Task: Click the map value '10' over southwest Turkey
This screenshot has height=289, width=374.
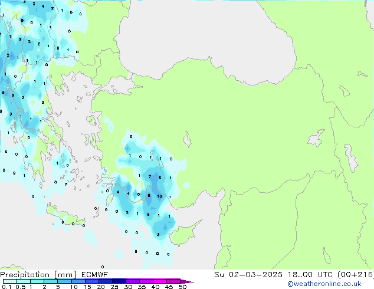Action: click(160, 196)
